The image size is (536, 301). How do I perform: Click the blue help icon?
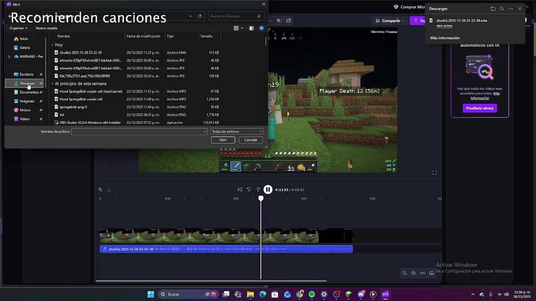coord(262,28)
